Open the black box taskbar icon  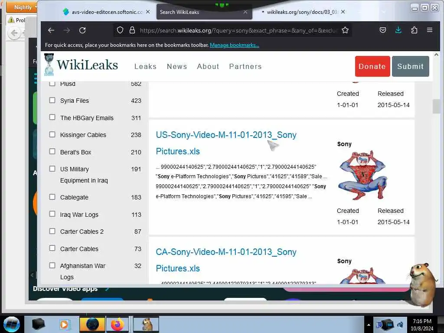[38, 324]
